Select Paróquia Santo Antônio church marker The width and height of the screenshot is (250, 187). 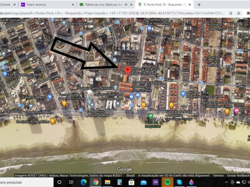coord(115,88)
